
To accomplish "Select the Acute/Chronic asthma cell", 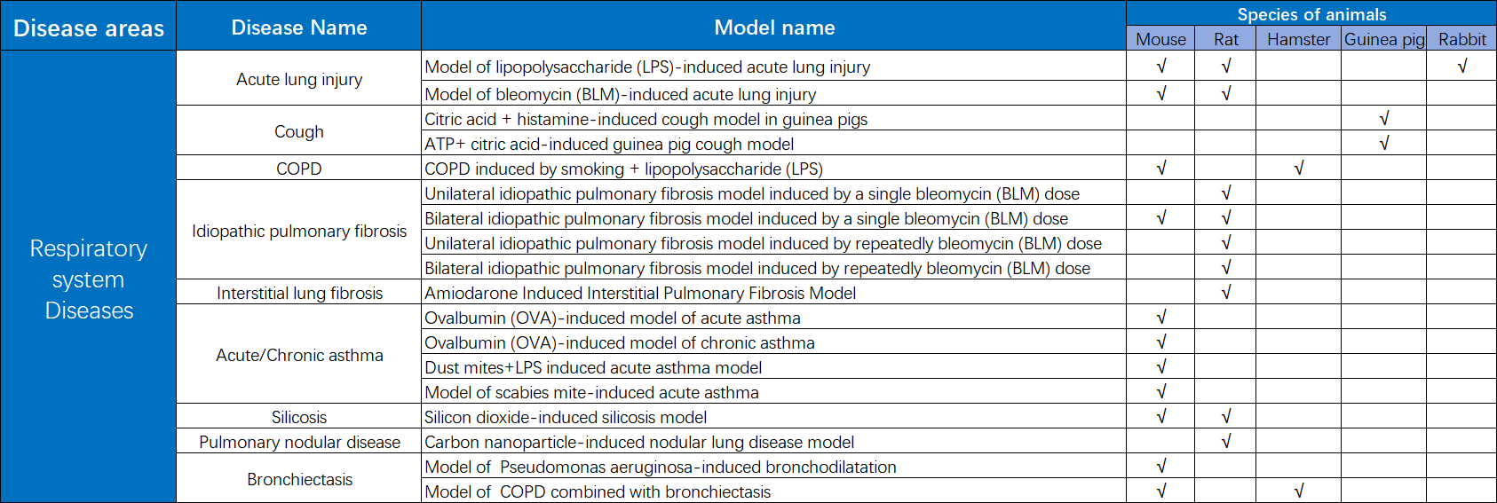I will pyautogui.click(x=299, y=355).
